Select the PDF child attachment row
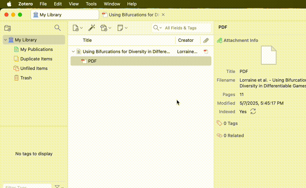The image size is (306, 188). pos(141,61)
